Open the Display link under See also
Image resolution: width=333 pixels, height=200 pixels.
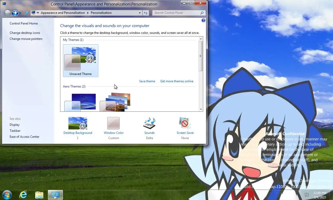click(x=15, y=125)
